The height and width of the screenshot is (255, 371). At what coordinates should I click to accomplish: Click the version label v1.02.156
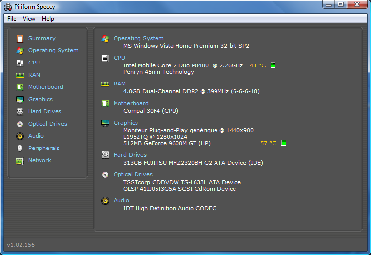pyautogui.click(x=21, y=245)
